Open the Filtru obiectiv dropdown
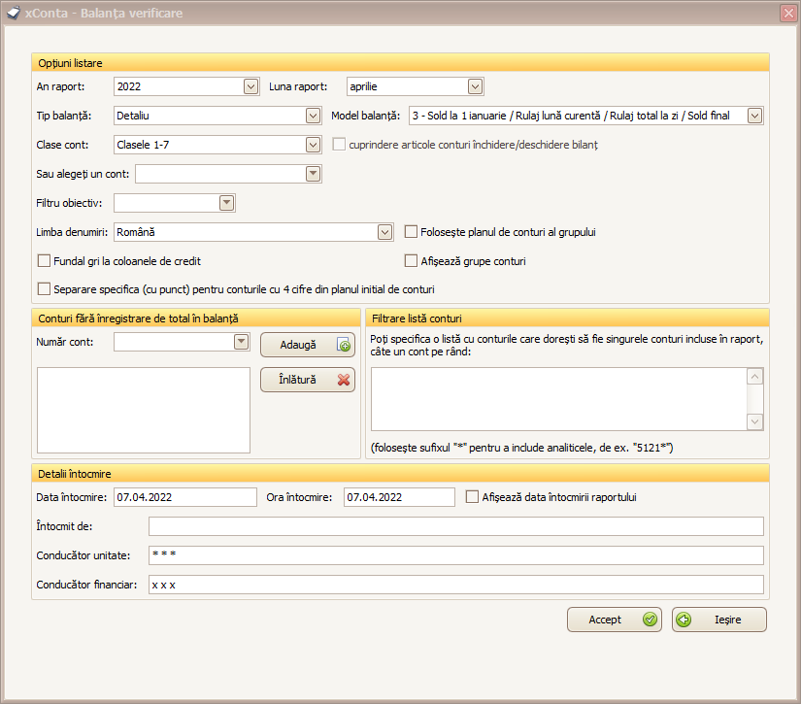Viewport: 801px width, 704px height. pos(226,203)
